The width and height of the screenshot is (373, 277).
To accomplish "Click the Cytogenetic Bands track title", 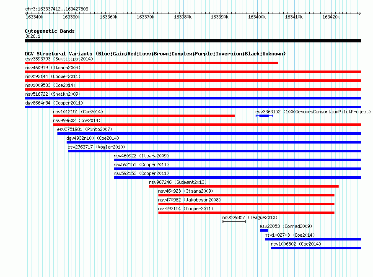I will (50, 31).
